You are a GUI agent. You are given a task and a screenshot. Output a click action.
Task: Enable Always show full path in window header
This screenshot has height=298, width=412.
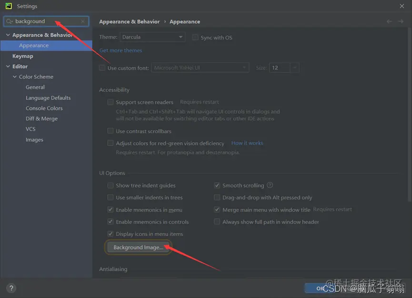coord(217,222)
